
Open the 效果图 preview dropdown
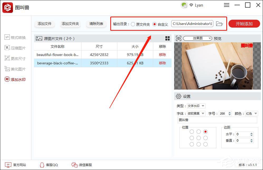(197, 38)
